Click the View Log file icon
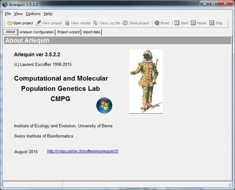This screenshot has width=235, height=190. [x=96, y=23]
